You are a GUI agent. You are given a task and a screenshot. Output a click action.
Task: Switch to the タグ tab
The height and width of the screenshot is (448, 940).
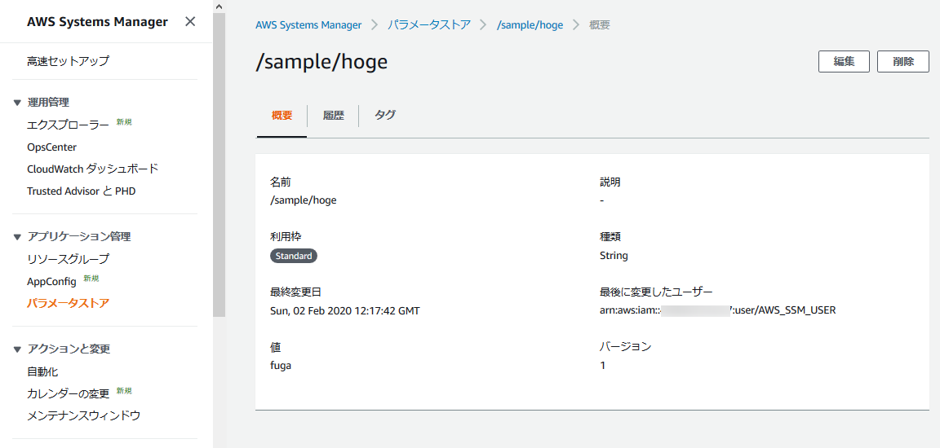pos(385,116)
